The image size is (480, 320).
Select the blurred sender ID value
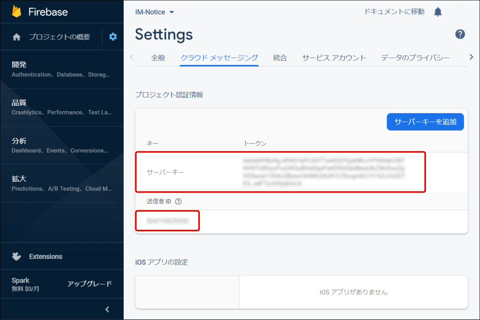tap(168, 221)
